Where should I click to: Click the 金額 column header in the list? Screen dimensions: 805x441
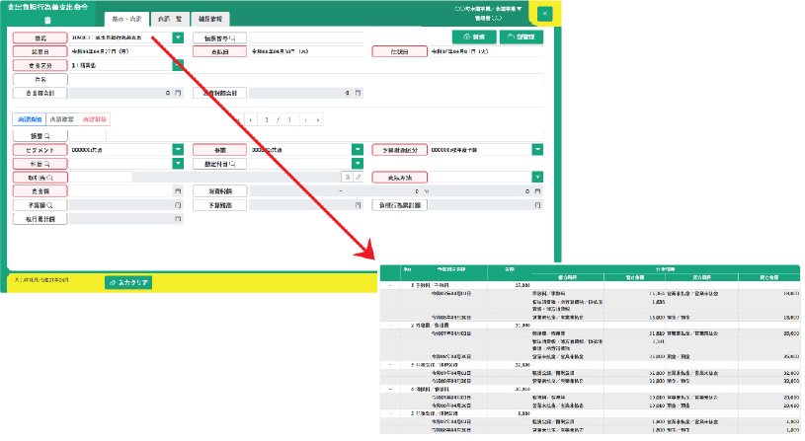click(510, 269)
